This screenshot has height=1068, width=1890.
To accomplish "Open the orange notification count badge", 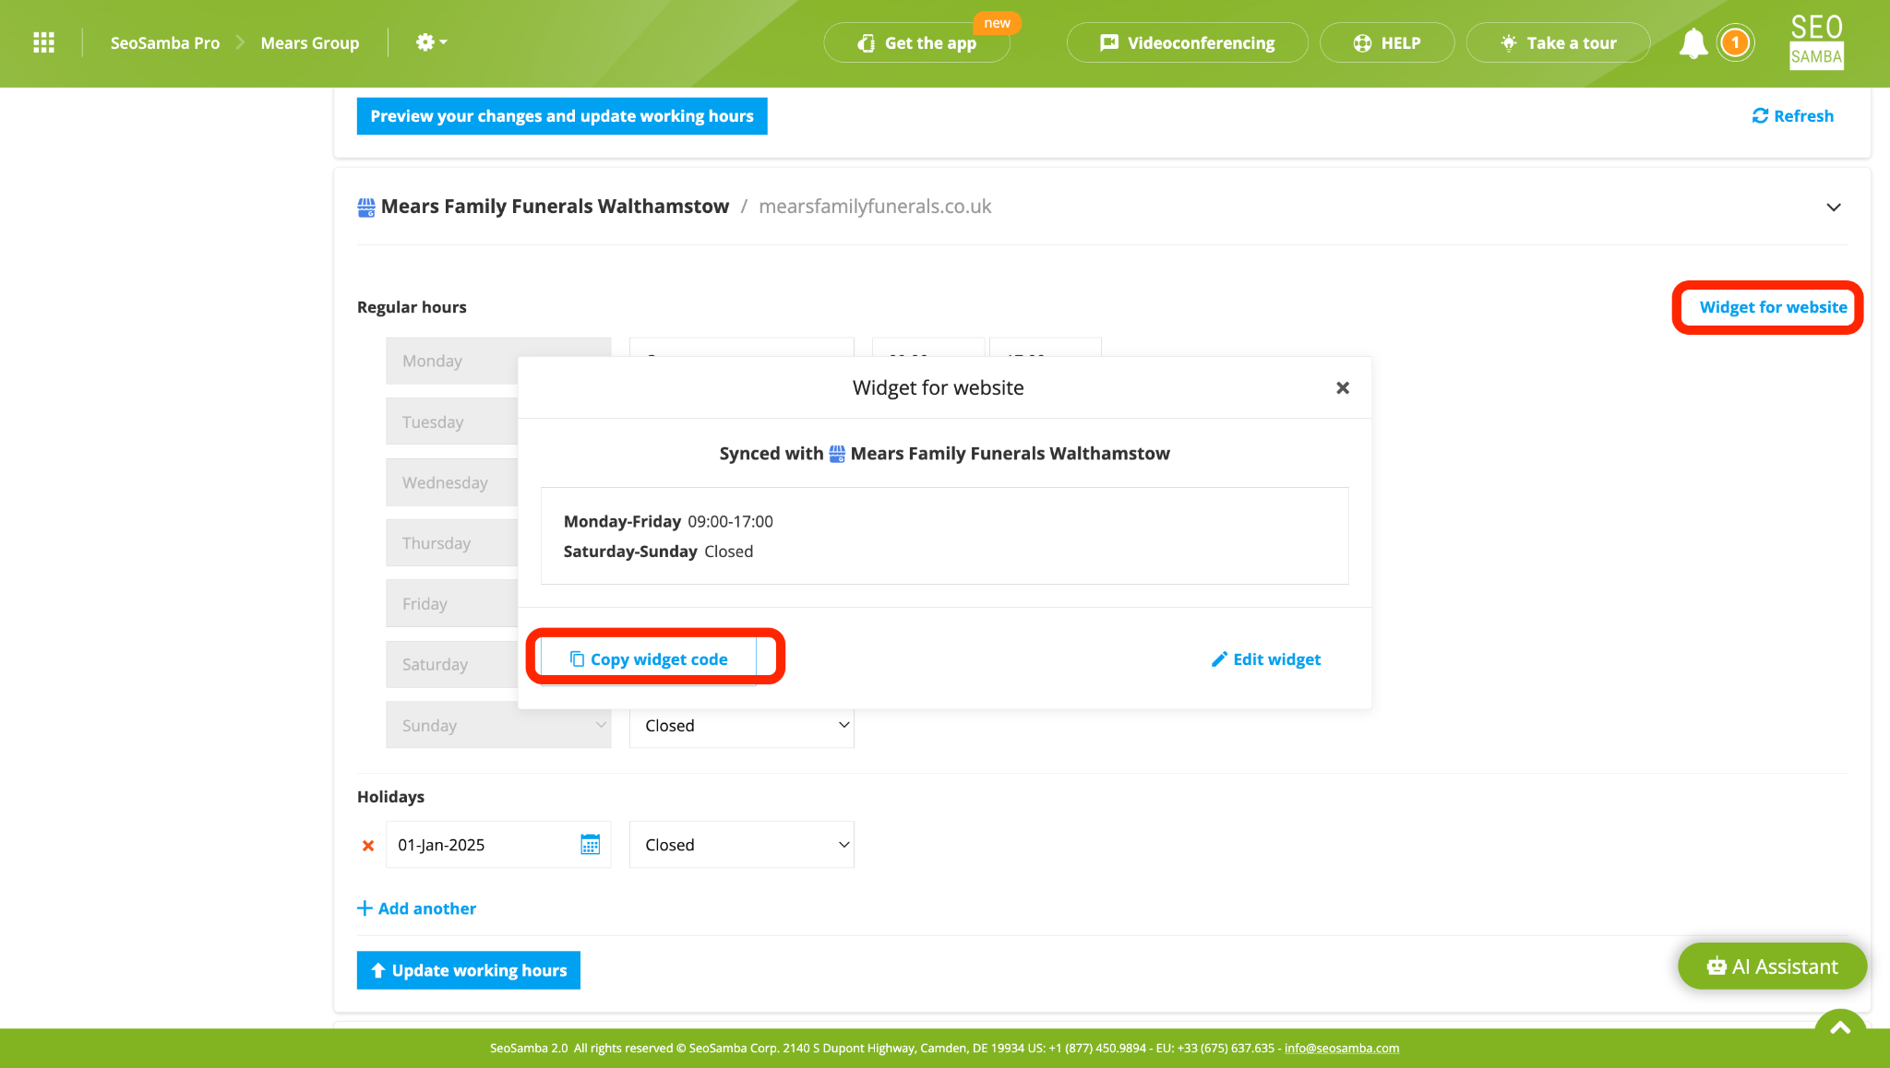I will point(1735,42).
